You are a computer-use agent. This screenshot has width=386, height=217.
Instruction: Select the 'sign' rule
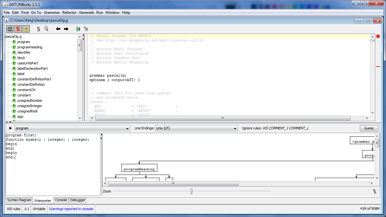20,117
